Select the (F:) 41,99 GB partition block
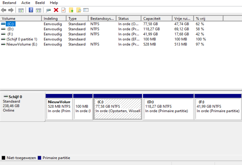 pyautogui.click(x=218, y=109)
